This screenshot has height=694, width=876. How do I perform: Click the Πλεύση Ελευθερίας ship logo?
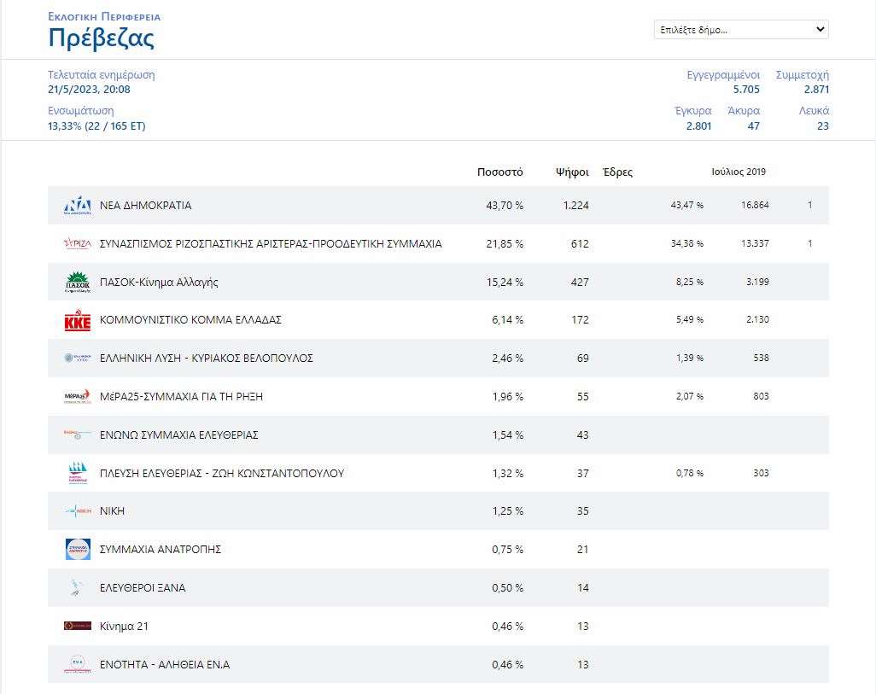click(x=78, y=474)
